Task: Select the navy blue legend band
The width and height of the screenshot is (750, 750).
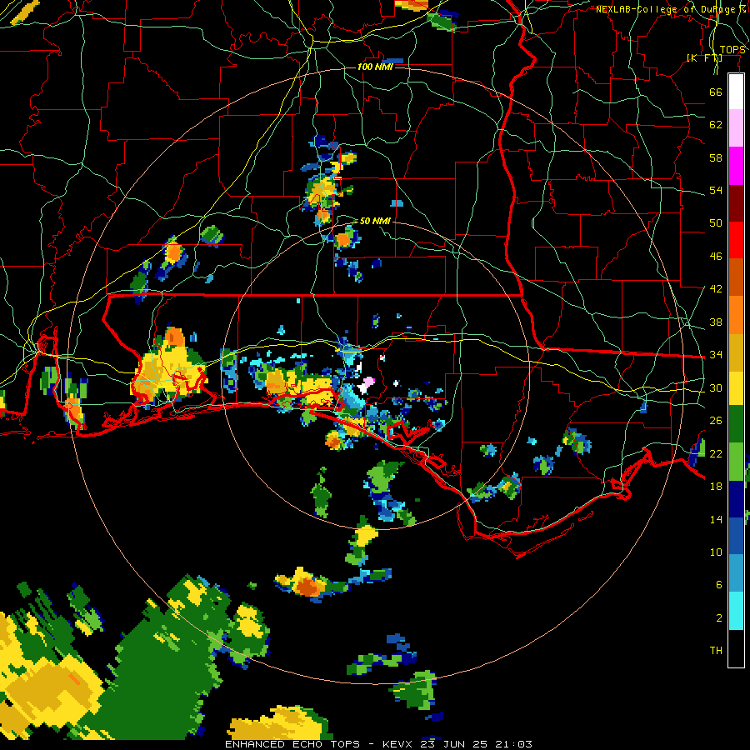Action: click(x=736, y=499)
